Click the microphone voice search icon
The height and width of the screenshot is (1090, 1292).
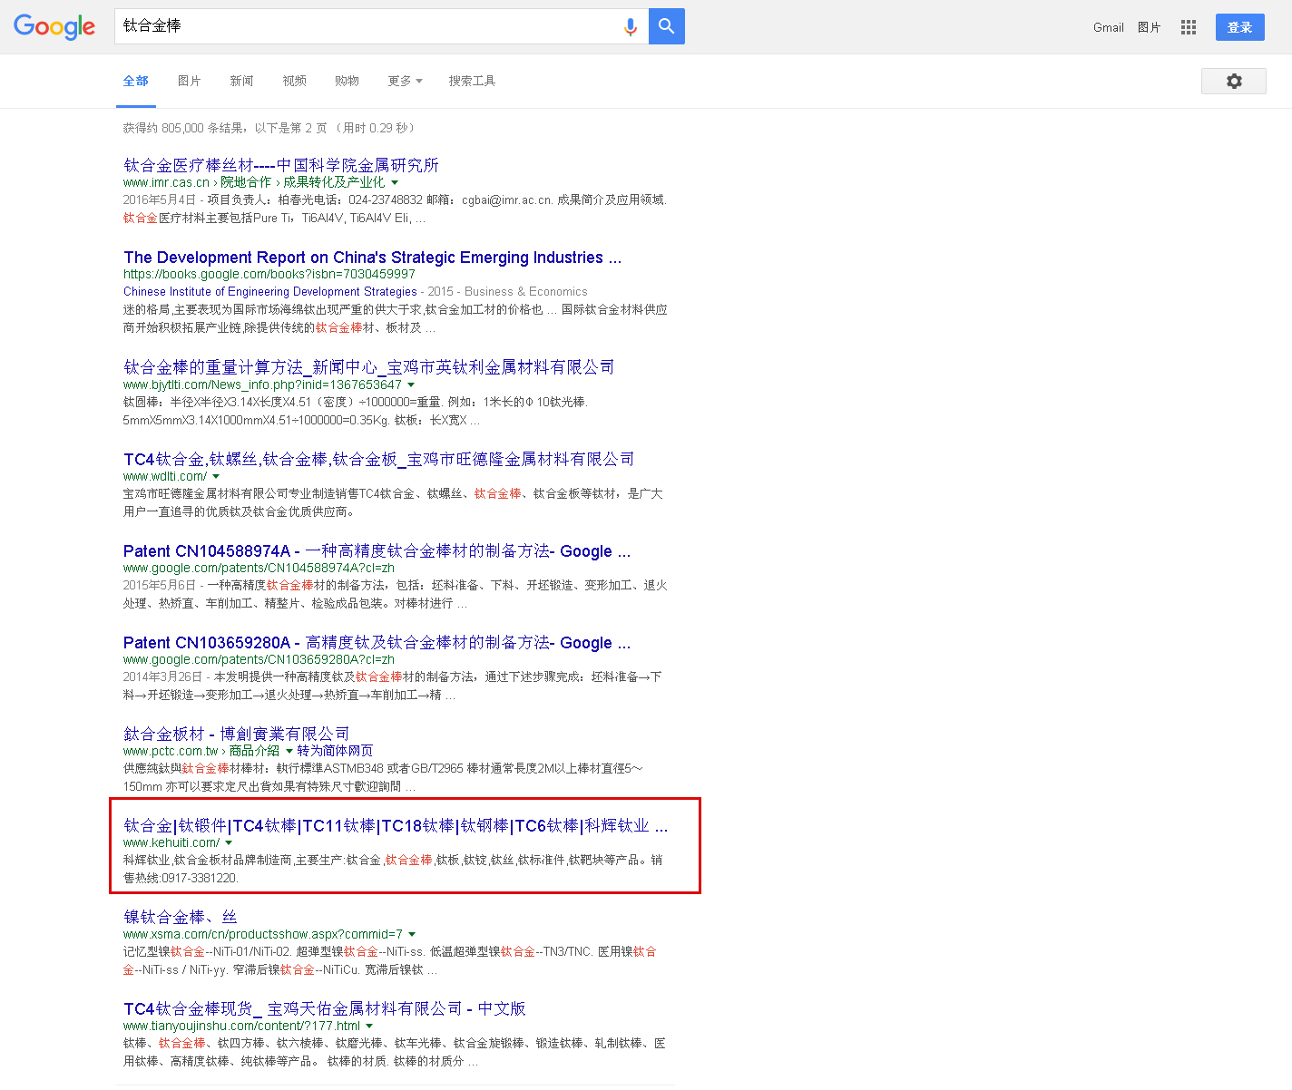pyautogui.click(x=631, y=27)
